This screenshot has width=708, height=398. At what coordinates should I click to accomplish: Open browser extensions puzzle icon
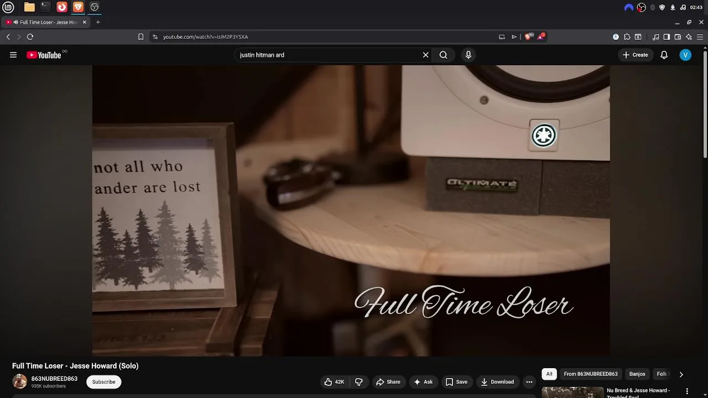(627, 36)
